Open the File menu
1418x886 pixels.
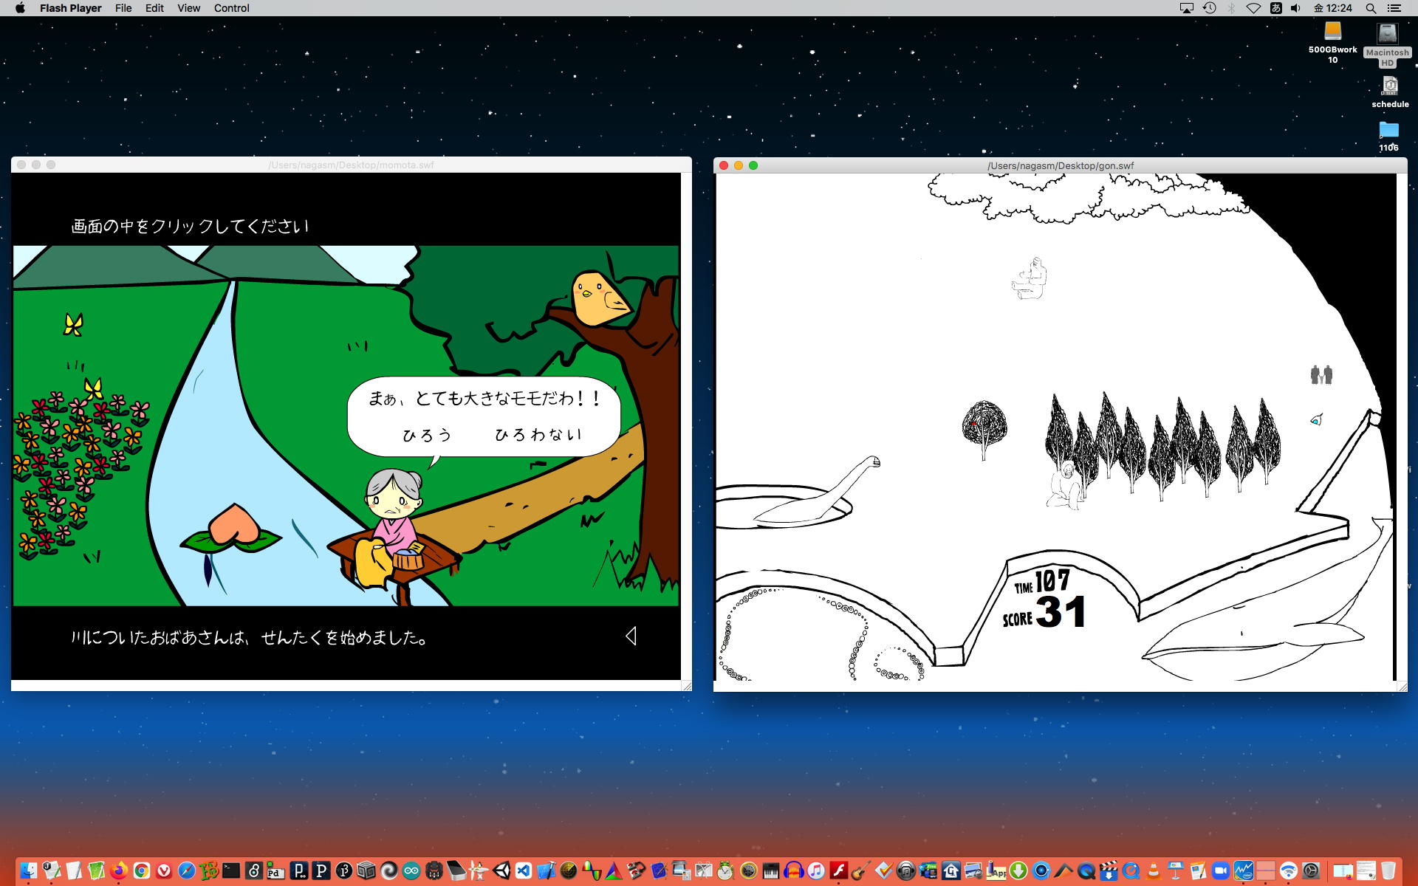[123, 8]
